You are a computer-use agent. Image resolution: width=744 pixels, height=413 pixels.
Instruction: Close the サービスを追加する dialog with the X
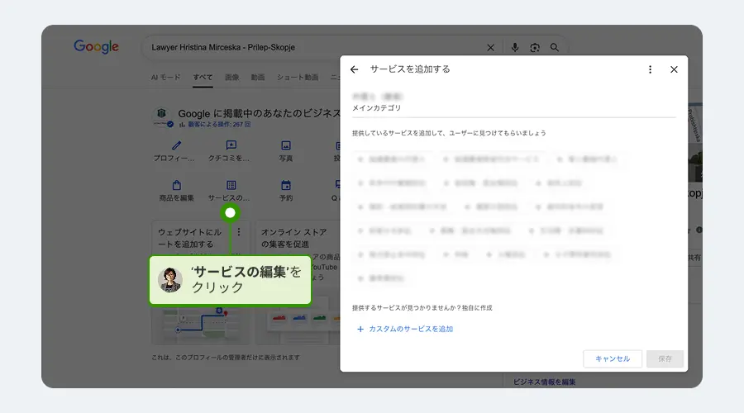[x=674, y=69]
